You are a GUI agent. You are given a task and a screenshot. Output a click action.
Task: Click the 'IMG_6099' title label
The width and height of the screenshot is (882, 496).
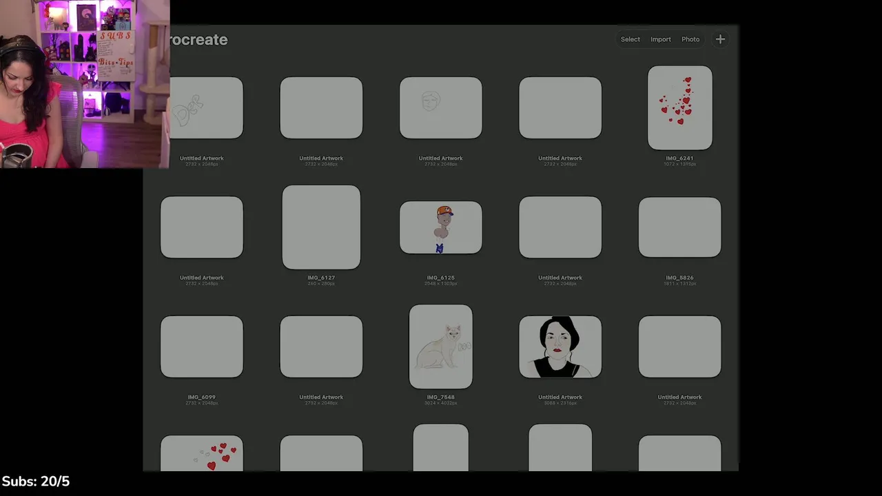click(202, 397)
